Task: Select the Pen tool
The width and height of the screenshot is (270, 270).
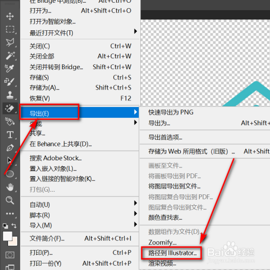Action: 10,148
